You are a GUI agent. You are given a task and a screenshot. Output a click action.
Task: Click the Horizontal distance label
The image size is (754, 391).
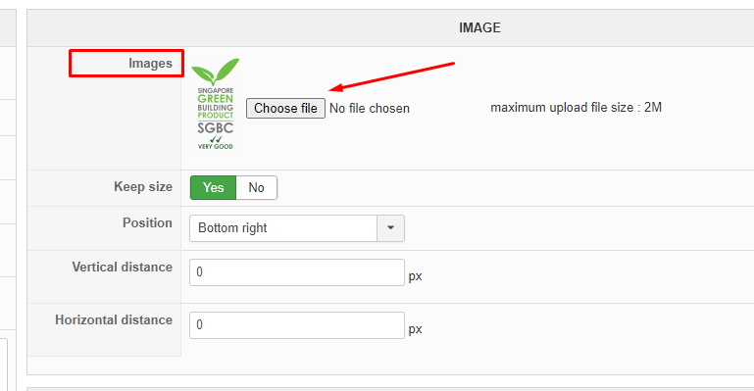point(114,319)
